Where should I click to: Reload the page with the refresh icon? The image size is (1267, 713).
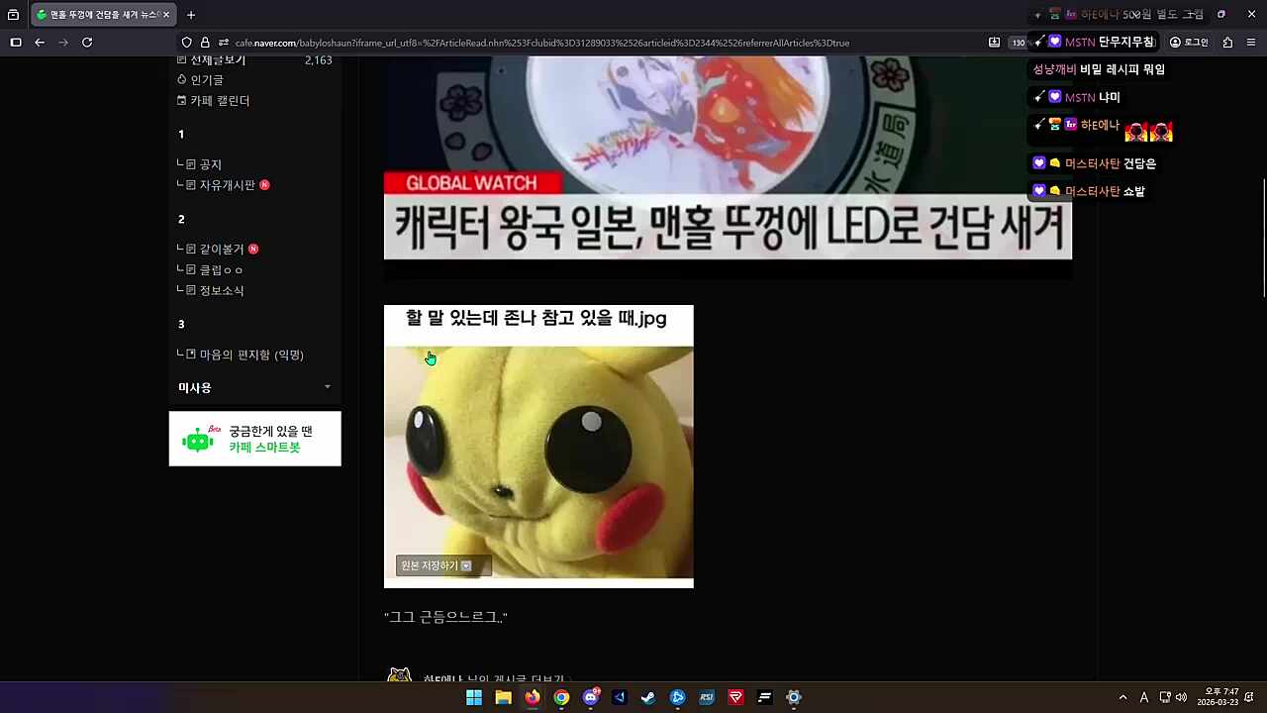[x=87, y=43]
